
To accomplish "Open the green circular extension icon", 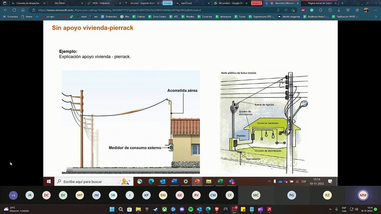I will (312, 10).
